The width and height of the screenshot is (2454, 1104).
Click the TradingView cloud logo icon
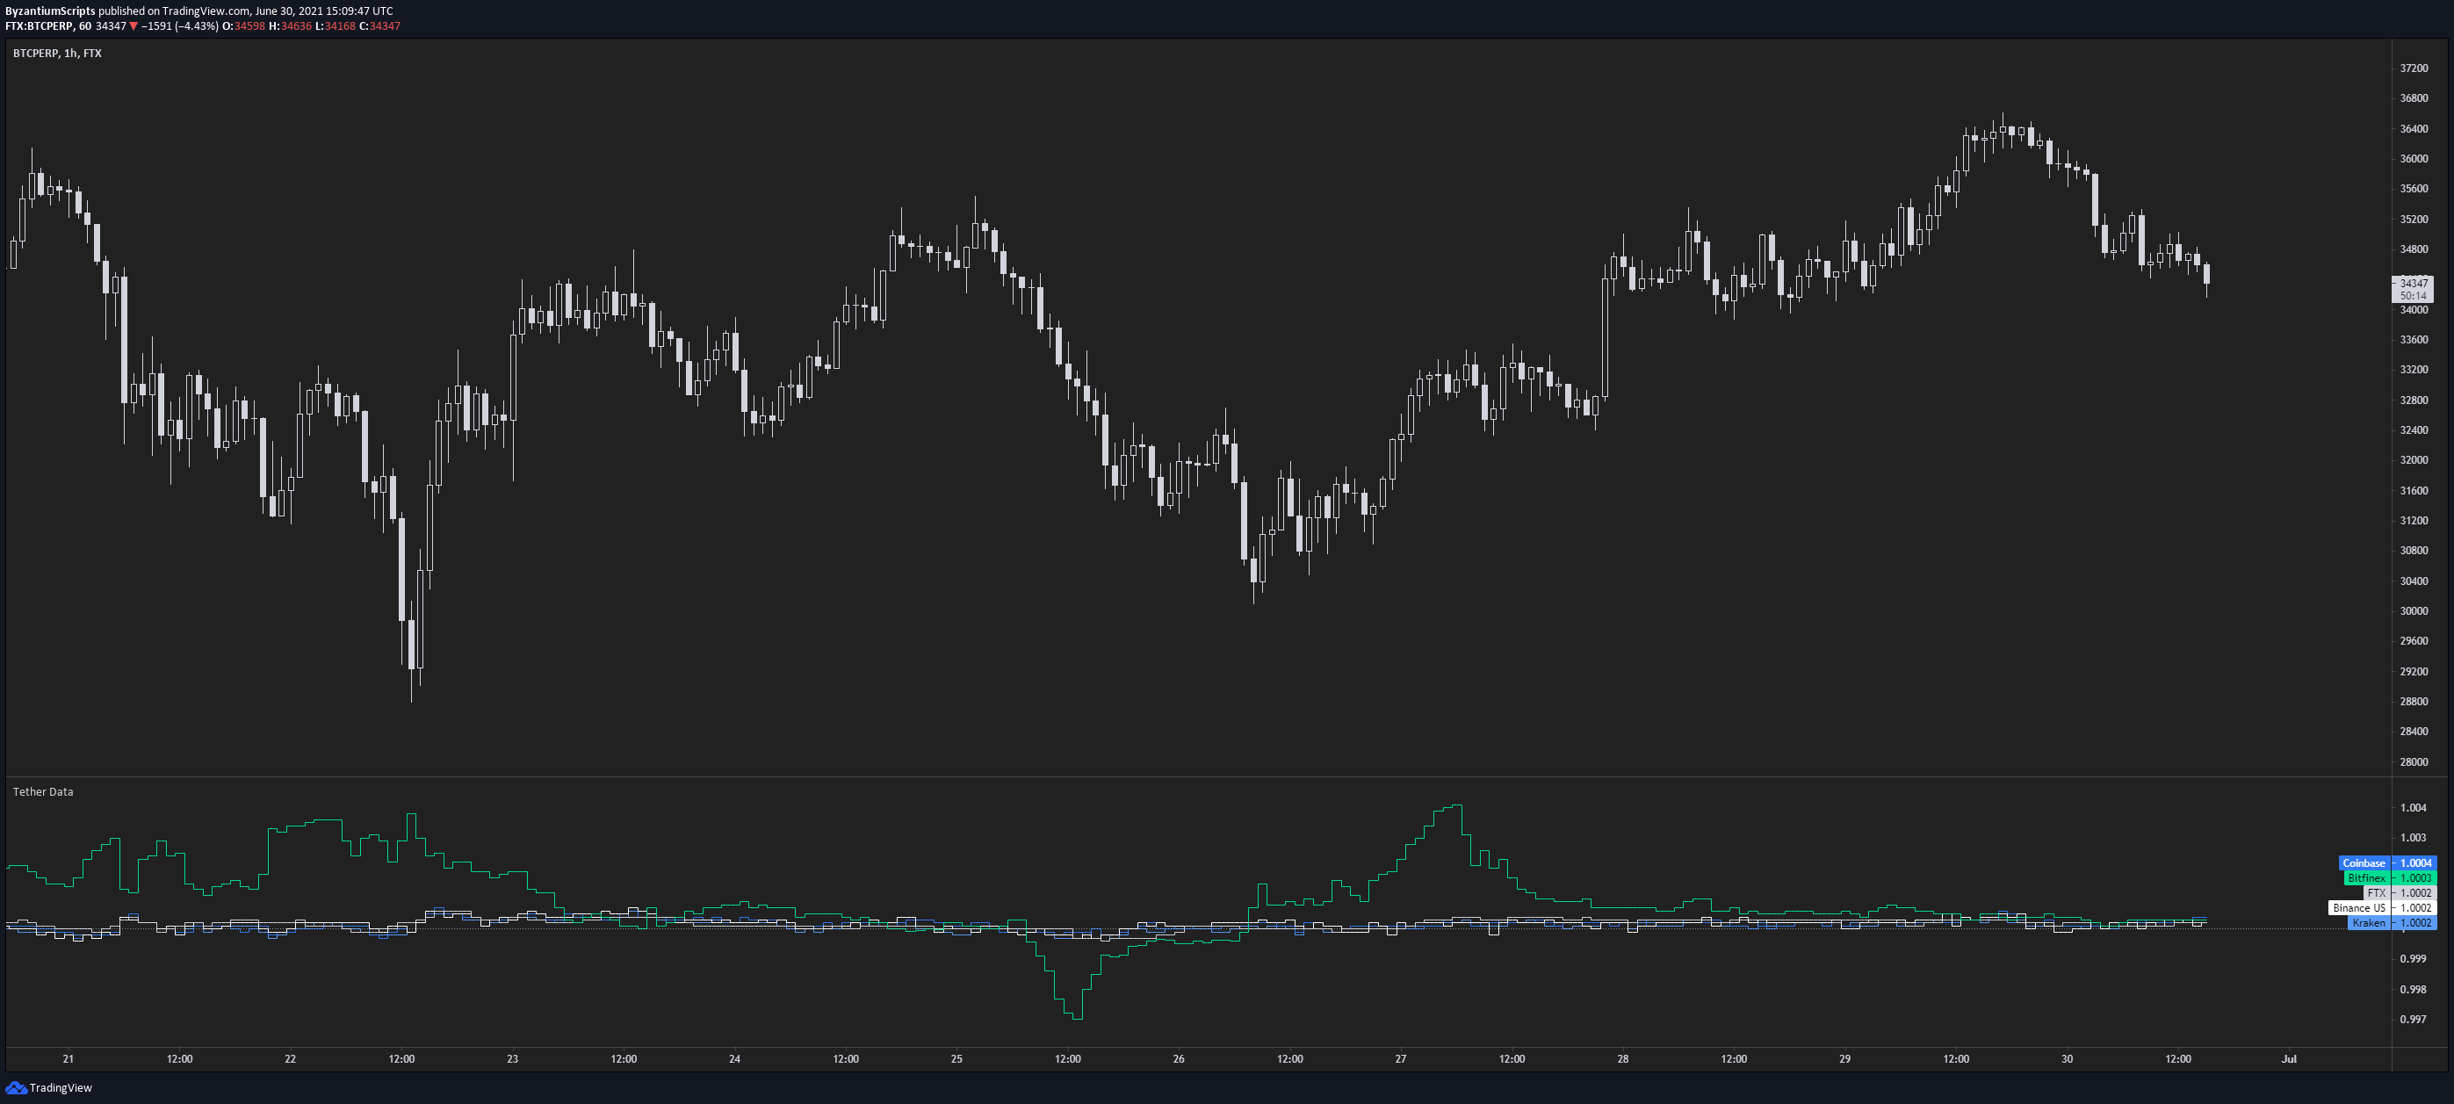point(15,1086)
